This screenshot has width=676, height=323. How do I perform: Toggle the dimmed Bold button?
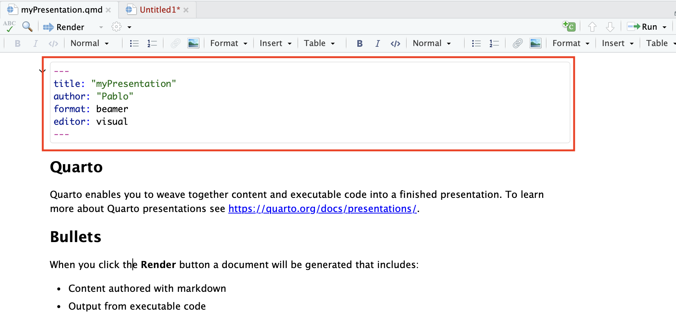(17, 43)
